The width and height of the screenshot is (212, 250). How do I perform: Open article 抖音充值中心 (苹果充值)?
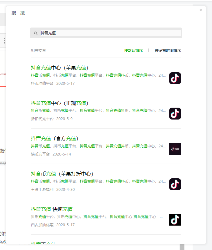(x=60, y=68)
